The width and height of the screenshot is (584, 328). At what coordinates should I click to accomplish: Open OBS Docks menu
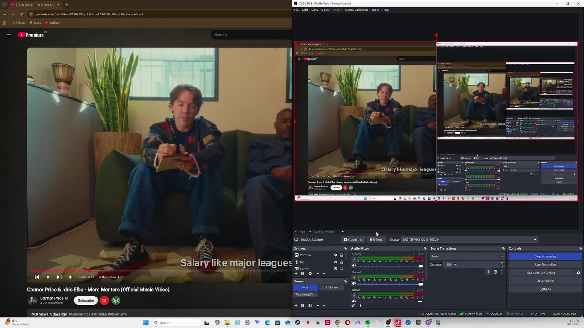(x=325, y=10)
